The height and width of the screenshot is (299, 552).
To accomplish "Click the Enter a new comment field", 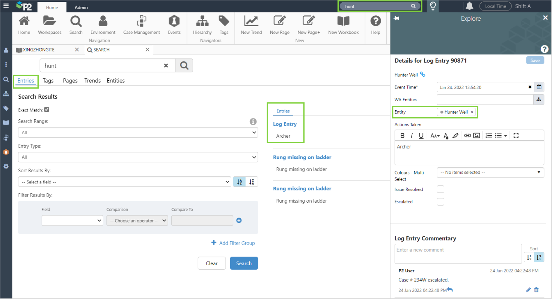I will (x=458, y=254).
